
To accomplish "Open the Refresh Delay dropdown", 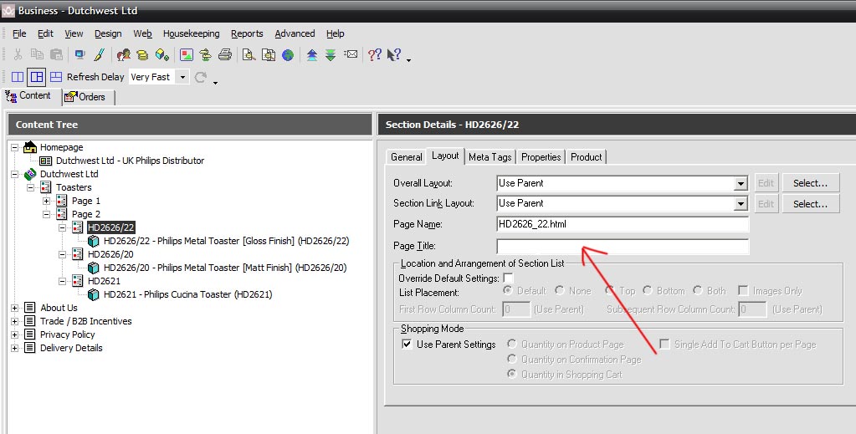I will click(182, 77).
